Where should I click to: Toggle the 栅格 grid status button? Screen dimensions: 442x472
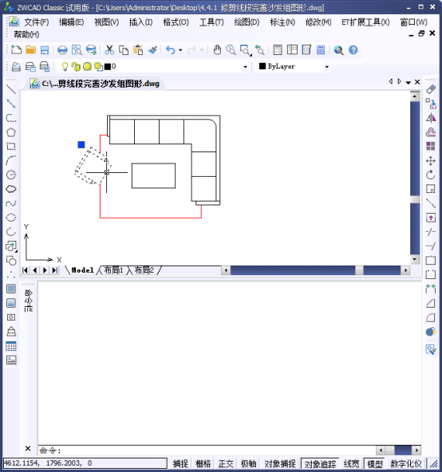(203, 463)
